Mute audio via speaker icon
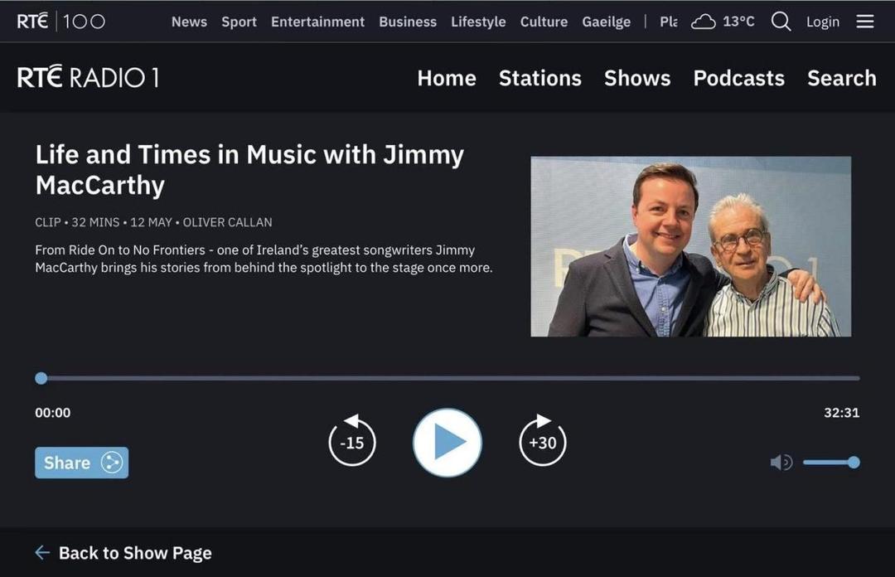Viewport: 895px width, 577px height. pyautogui.click(x=781, y=462)
